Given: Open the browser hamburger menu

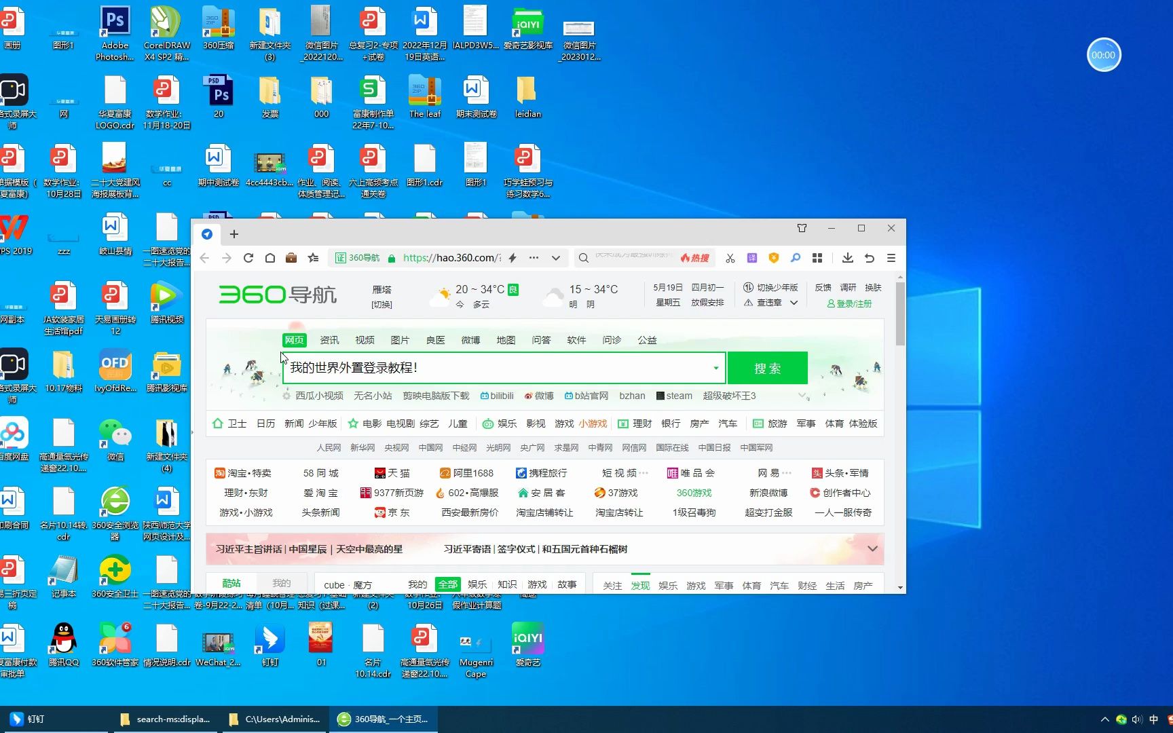Looking at the screenshot, I should click(x=891, y=258).
